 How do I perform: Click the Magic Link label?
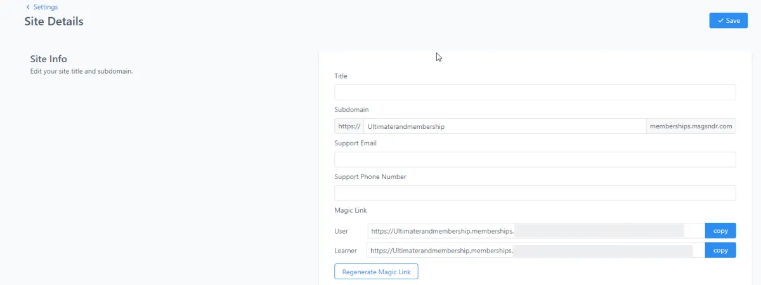click(351, 210)
